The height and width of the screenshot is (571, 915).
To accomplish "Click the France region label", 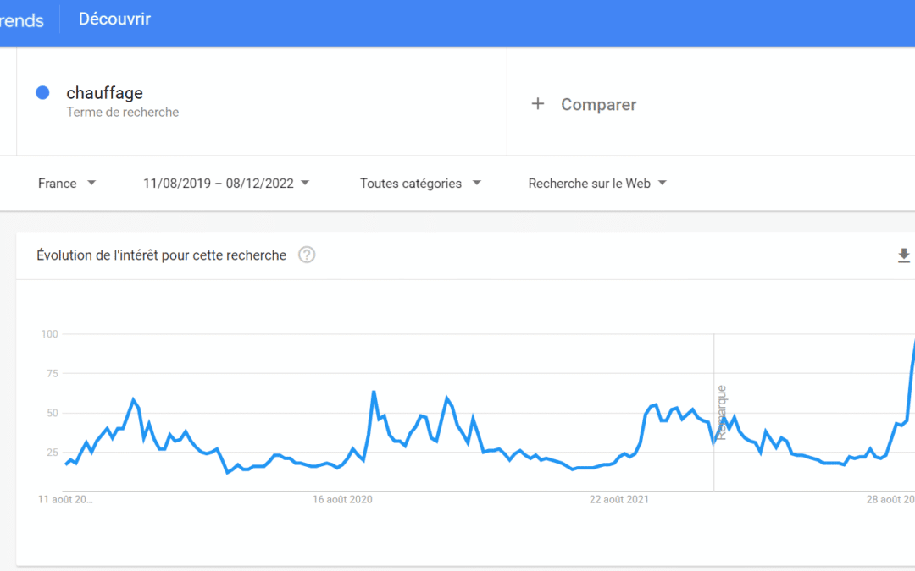I will pos(58,184).
